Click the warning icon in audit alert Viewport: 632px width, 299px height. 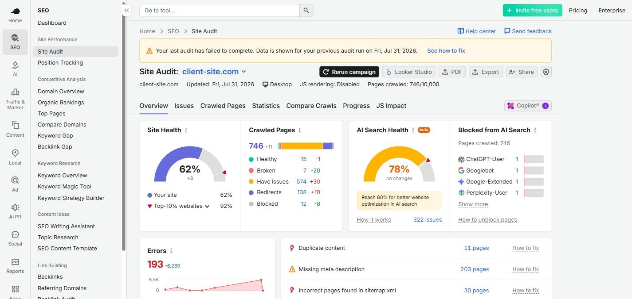(149, 51)
